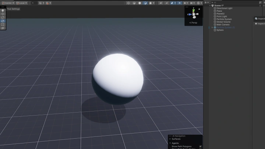
Task: Toggle hidden objects visibility eye
Action: (x=180, y=3)
